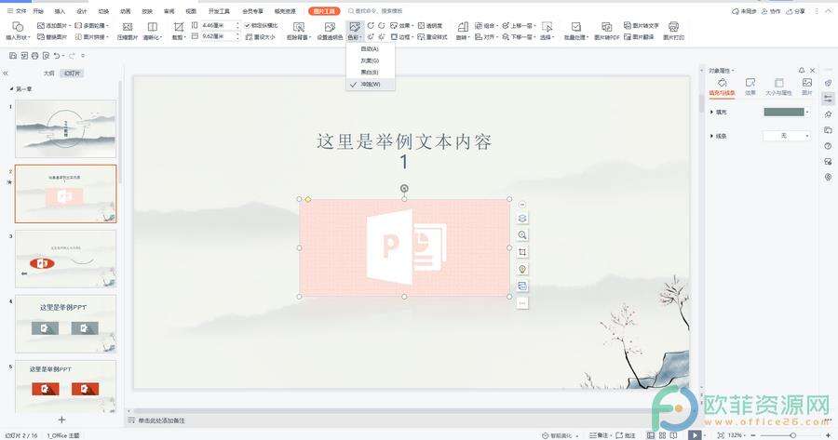Image resolution: width=838 pixels, height=440 pixels.
Task: Open the 对齐 align dropdown
Action: tap(486, 37)
